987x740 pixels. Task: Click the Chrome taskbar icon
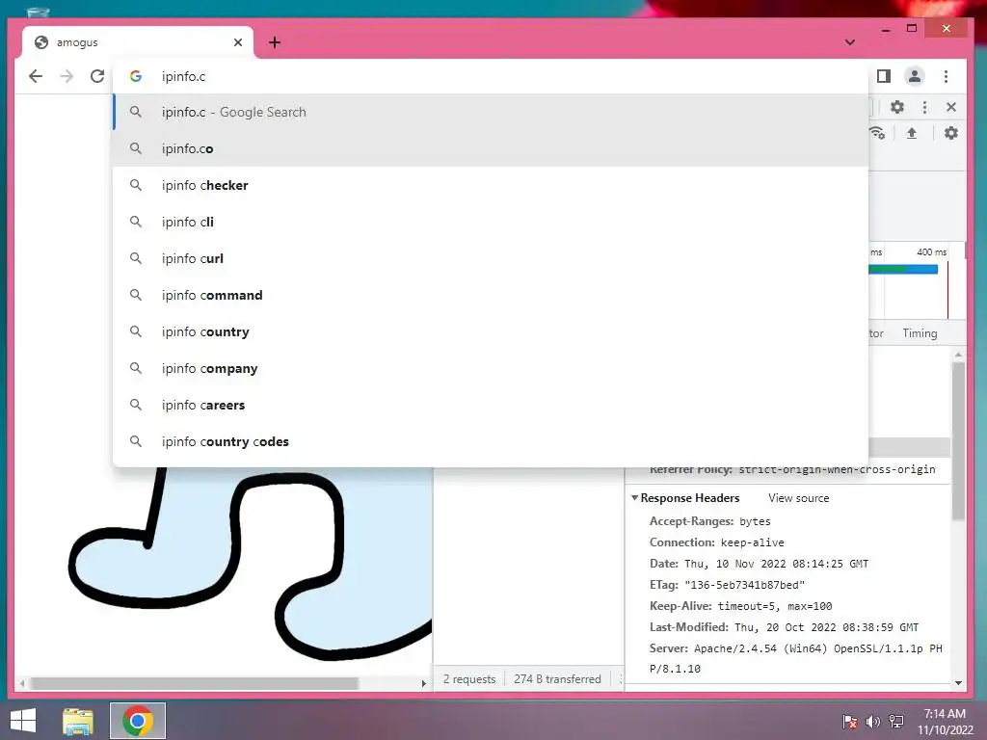[138, 721]
